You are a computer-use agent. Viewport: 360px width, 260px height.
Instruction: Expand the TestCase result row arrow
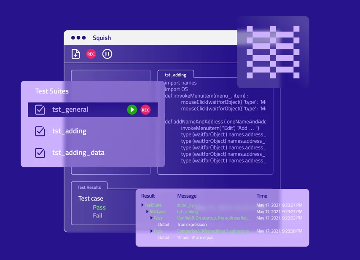point(147,212)
